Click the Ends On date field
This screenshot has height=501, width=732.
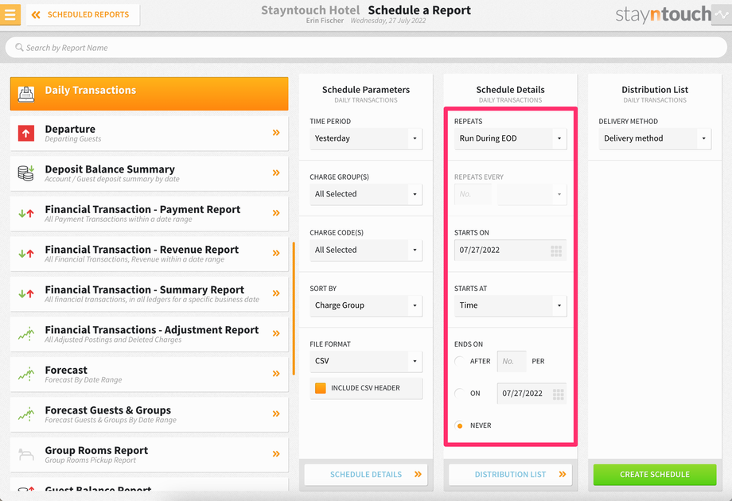pyautogui.click(x=531, y=393)
